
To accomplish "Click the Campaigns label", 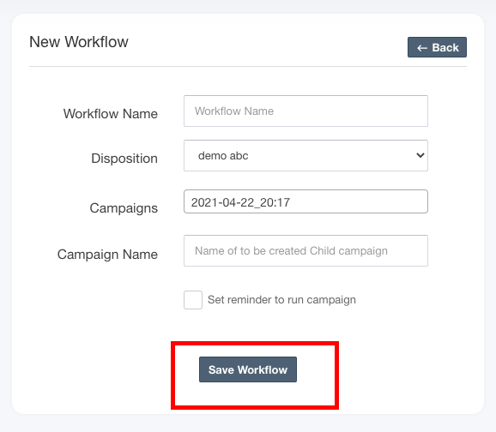I will [x=124, y=208].
